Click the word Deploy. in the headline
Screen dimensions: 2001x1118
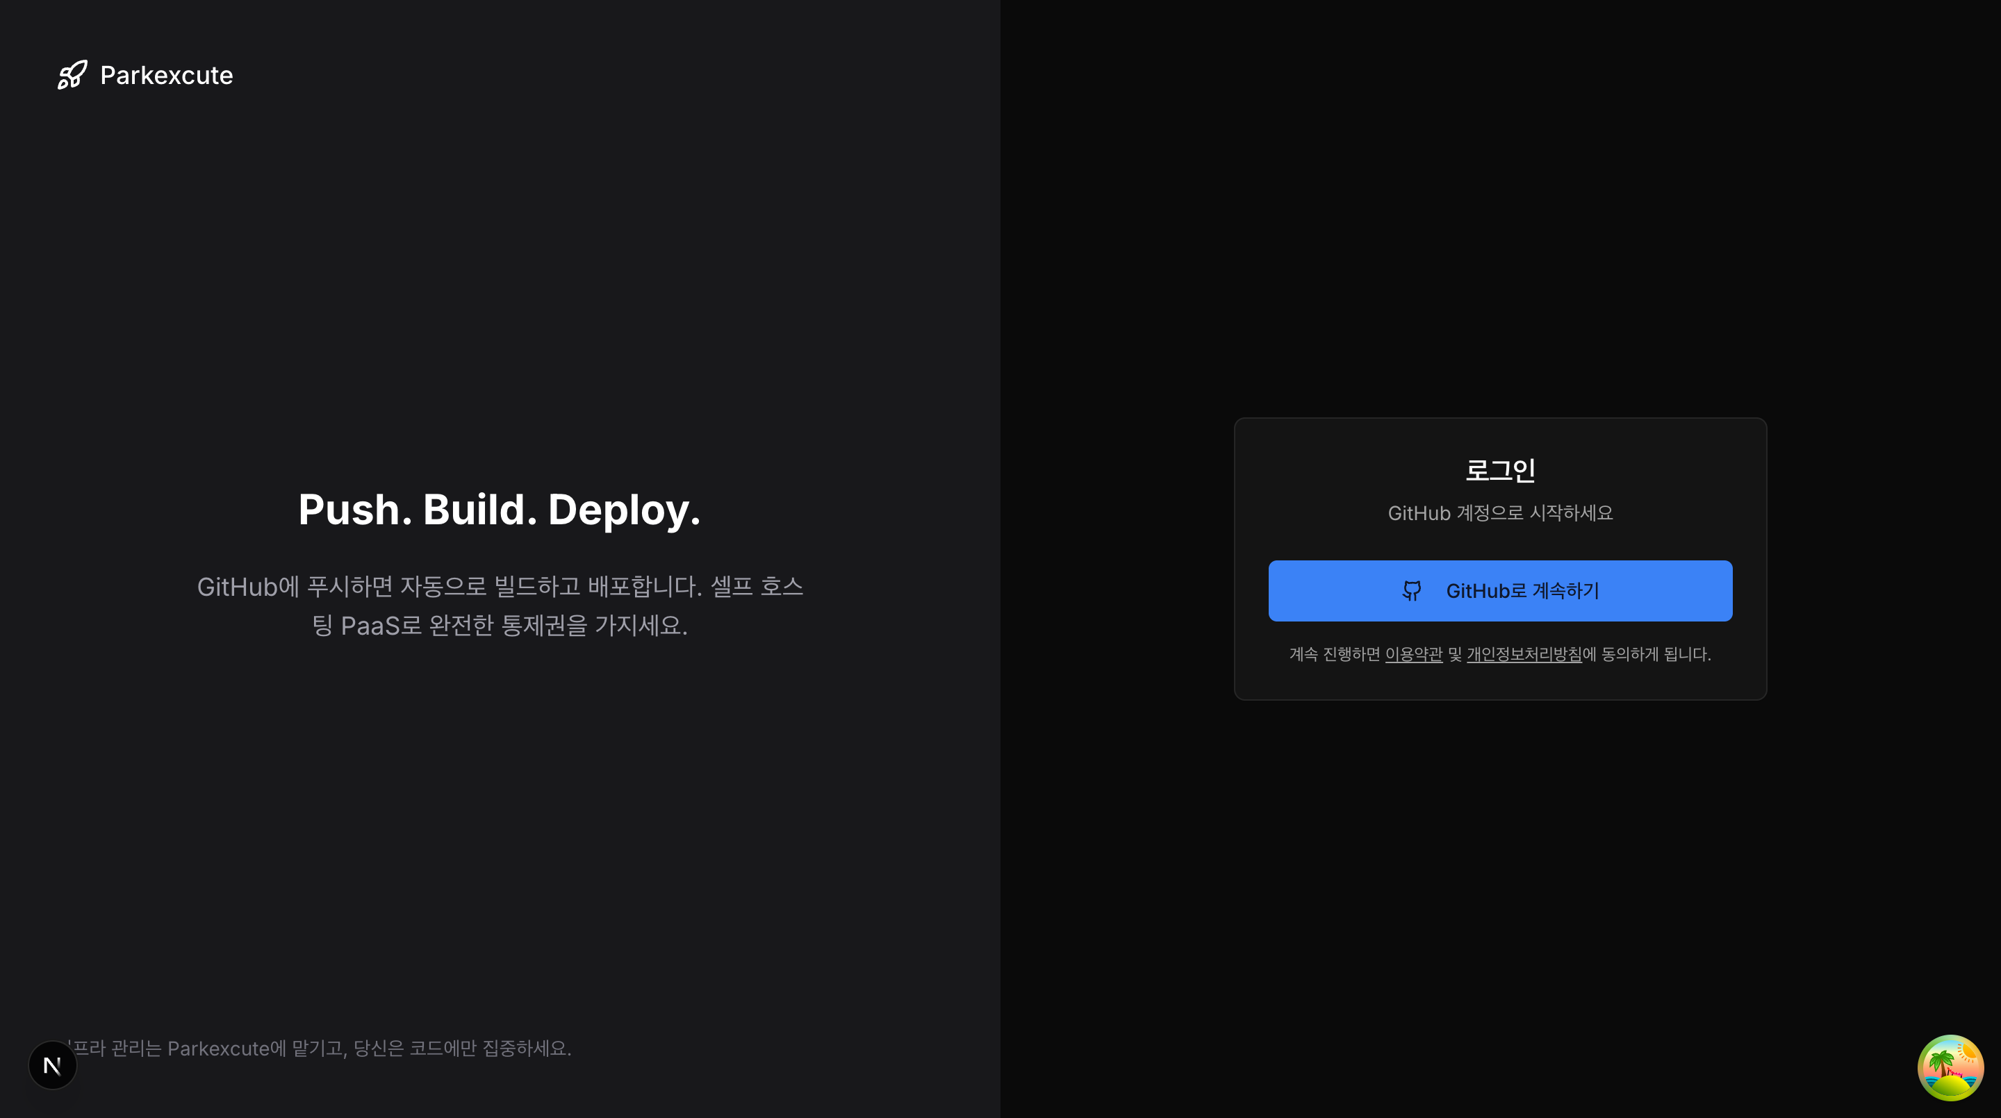(x=624, y=509)
